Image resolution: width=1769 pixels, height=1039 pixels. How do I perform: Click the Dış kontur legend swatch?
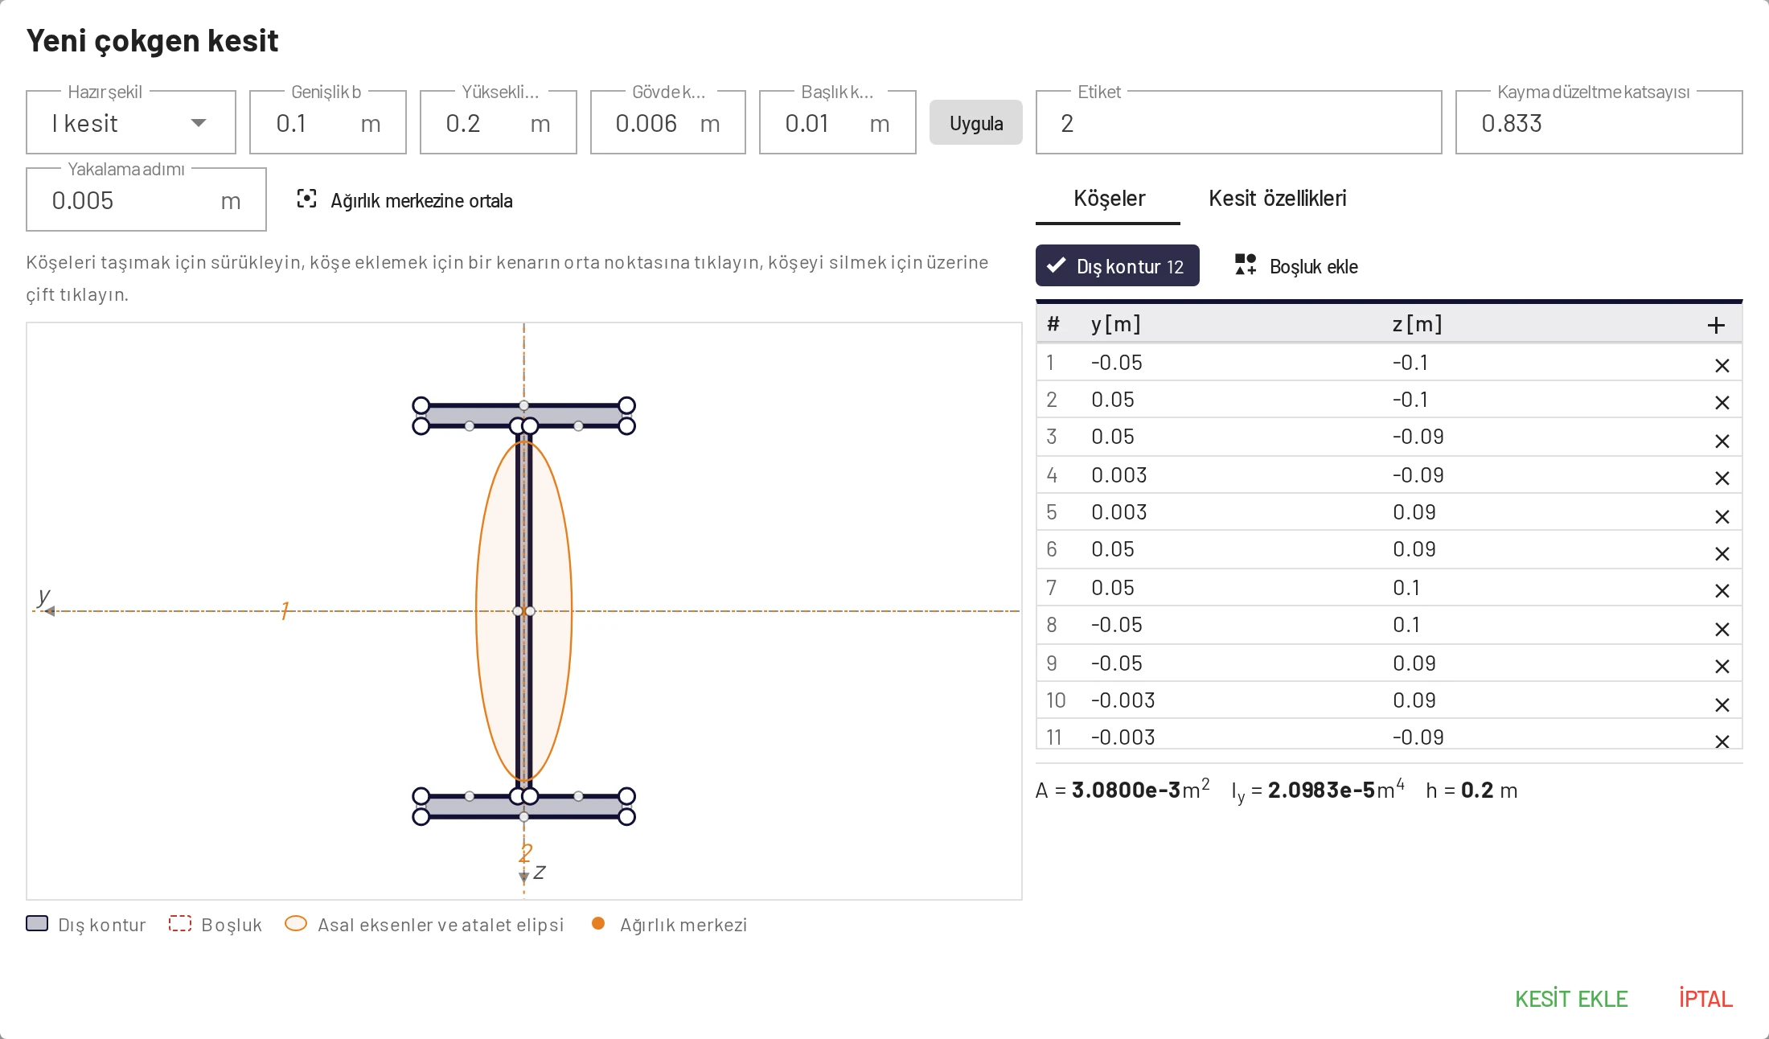(x=37, y=923)
